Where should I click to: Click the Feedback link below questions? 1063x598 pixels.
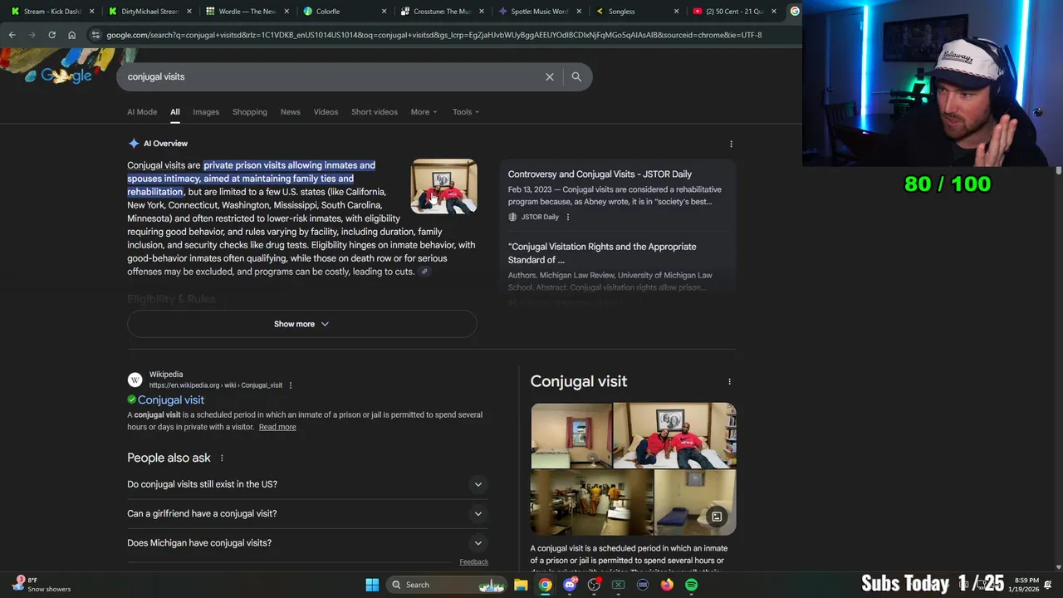click(x=474, y=562)
